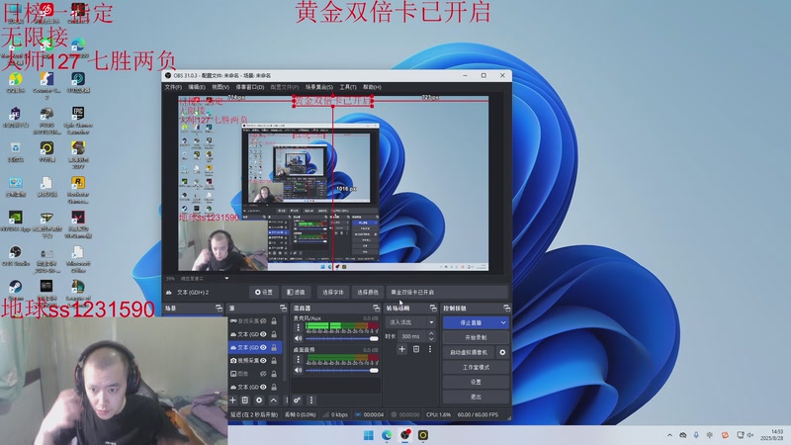Image resolution: width=791 pixels, height=445 pixels.
Task: Open the Epic Games Launcher desktop icon
Action: point(78,121)
